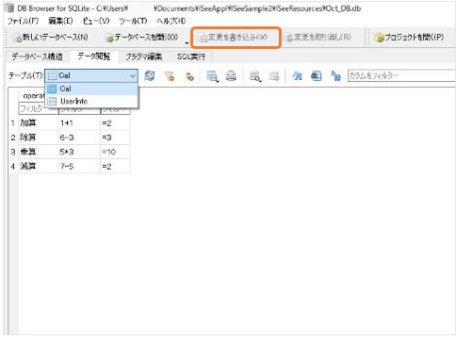The width and height of the screenshot is (456, 339).
Task: Click the cell '=10'
Action: pyautogui.click(x=115, y=152)
